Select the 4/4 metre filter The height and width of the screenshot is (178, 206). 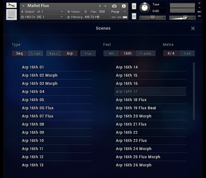click(171, 53)
